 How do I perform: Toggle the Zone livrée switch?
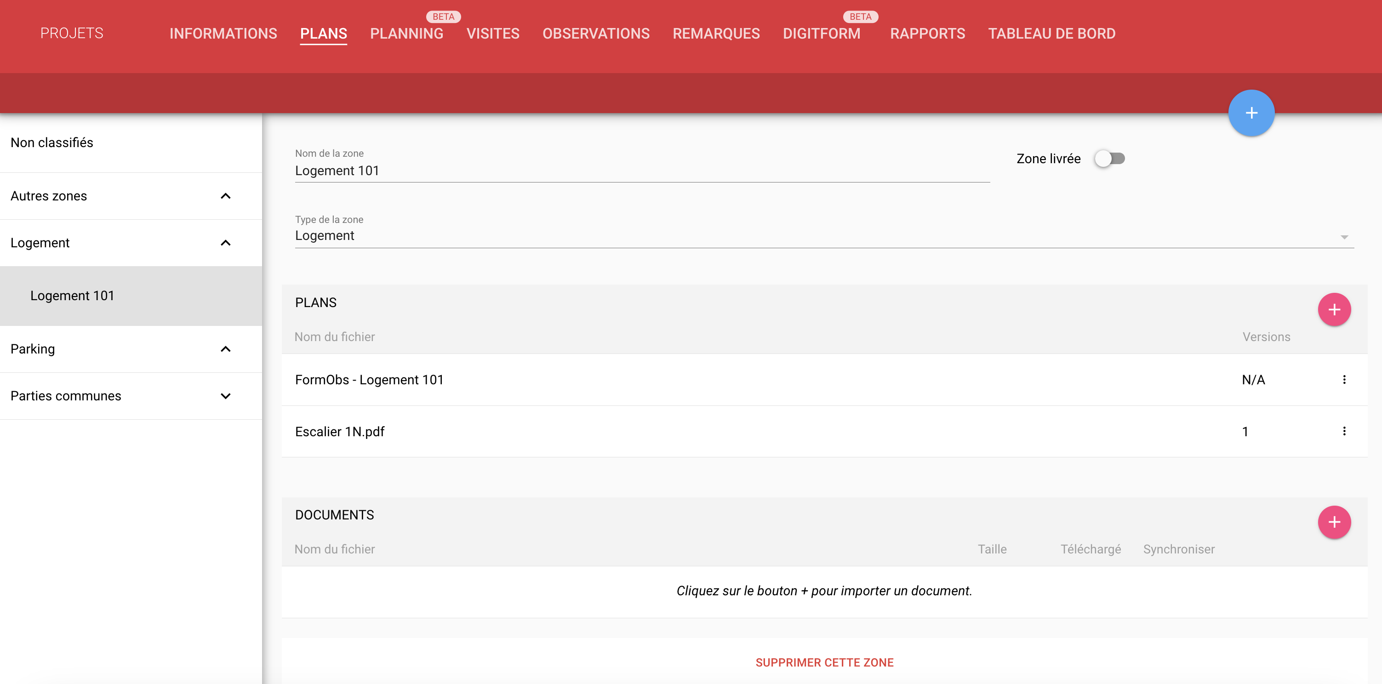(x=1110, y=159)
